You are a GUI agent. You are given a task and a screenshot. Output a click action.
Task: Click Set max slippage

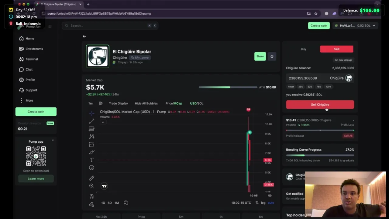coord(343,60)
